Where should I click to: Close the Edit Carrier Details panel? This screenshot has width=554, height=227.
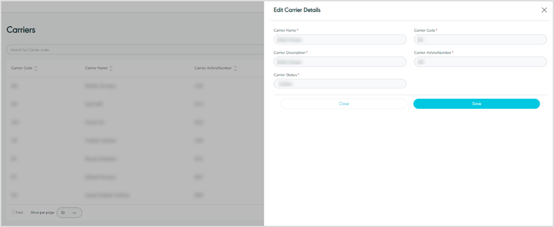pyautogui.click(x=544, y=10)
